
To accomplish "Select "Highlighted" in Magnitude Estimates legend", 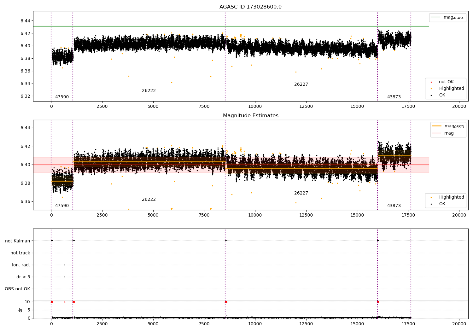I will pos(448,197).
